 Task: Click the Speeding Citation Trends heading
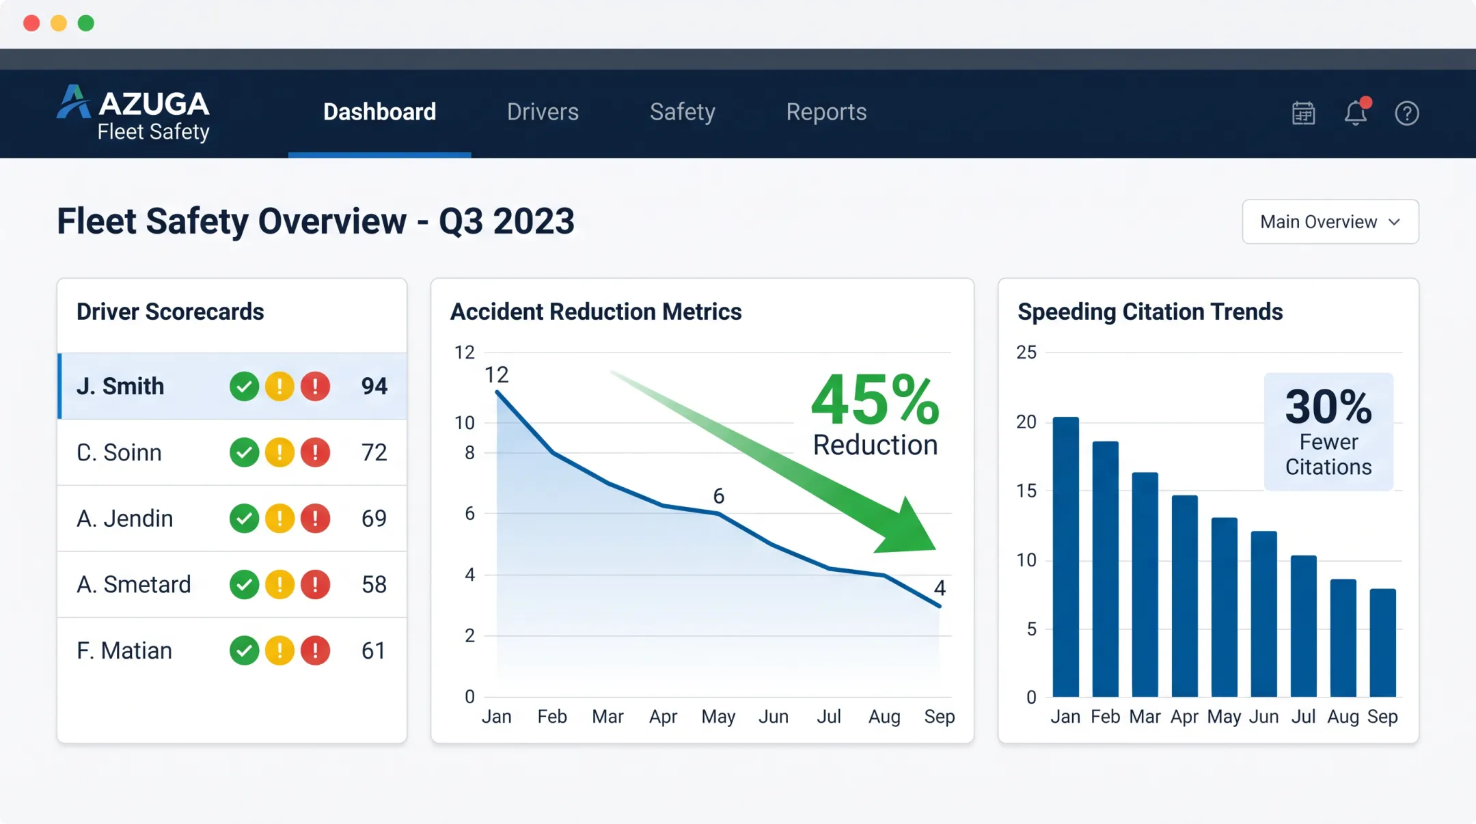1150,312
